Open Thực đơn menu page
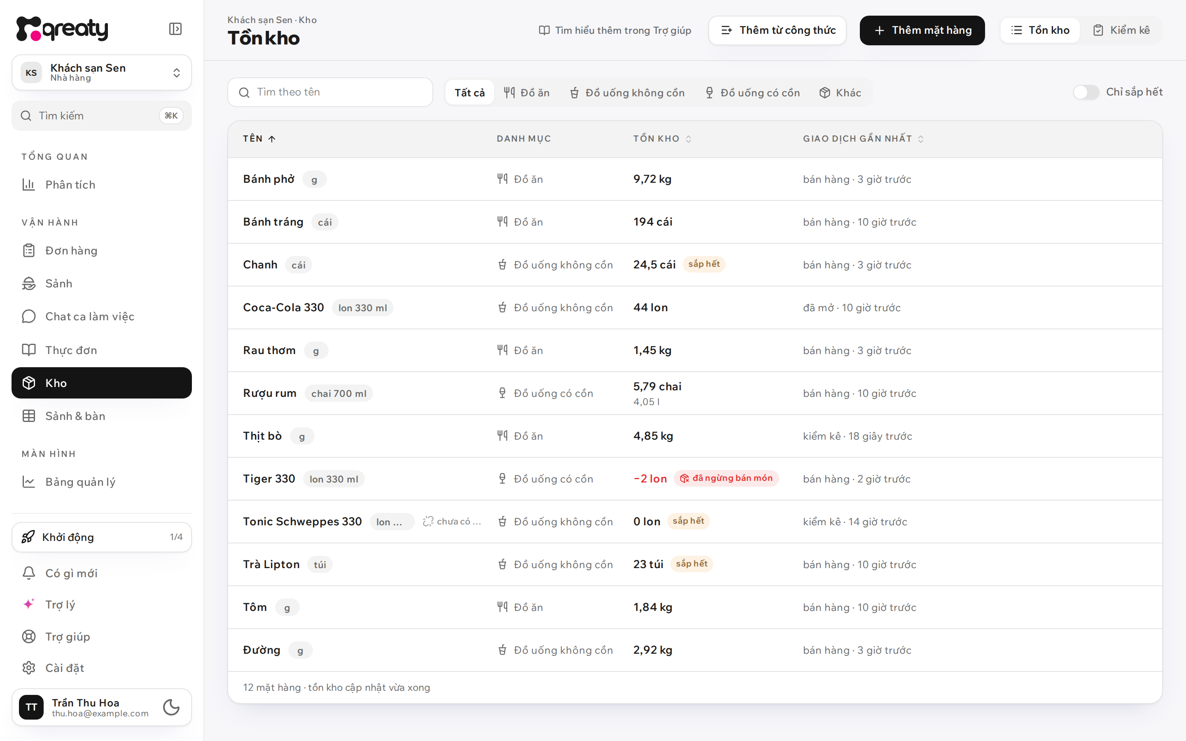1186x741 pixels. pyautogui.click(x=101, y=350)
